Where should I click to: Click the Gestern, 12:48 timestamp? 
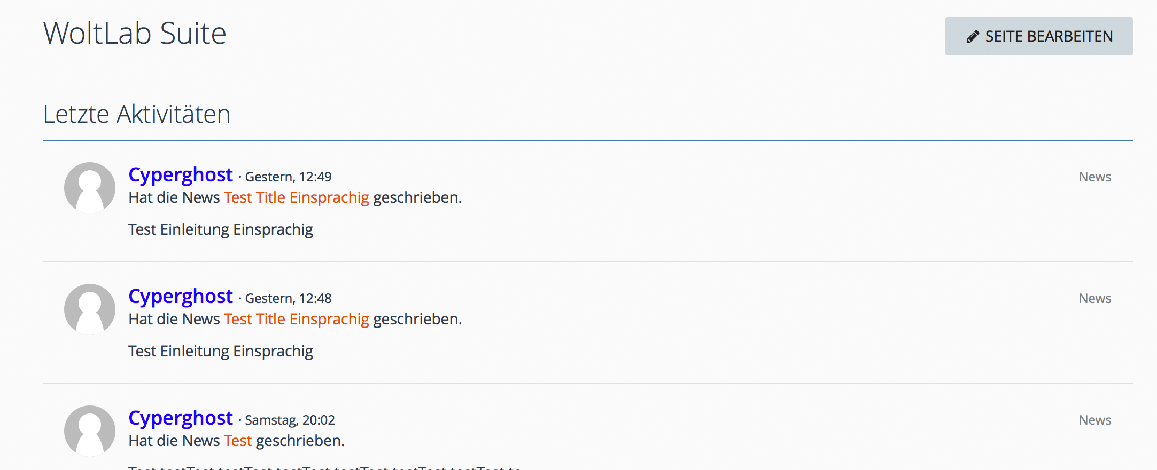(288, 299)
